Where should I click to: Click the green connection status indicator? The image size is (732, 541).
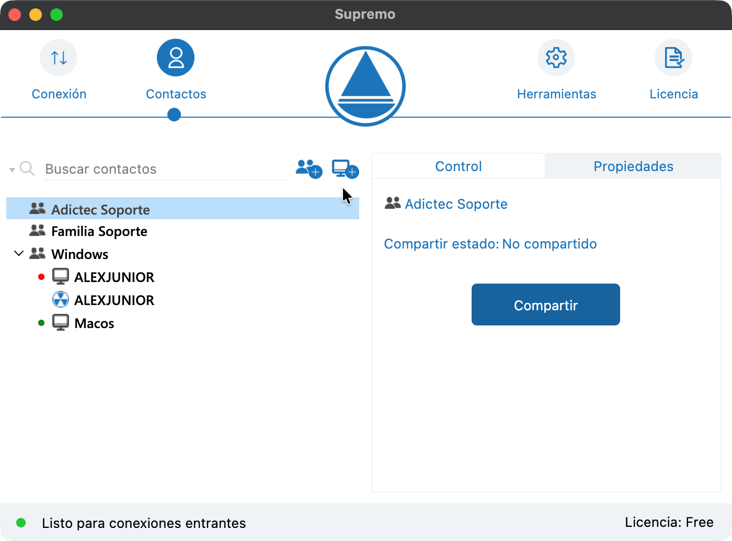pyautogui.click(x=21, y=523)
